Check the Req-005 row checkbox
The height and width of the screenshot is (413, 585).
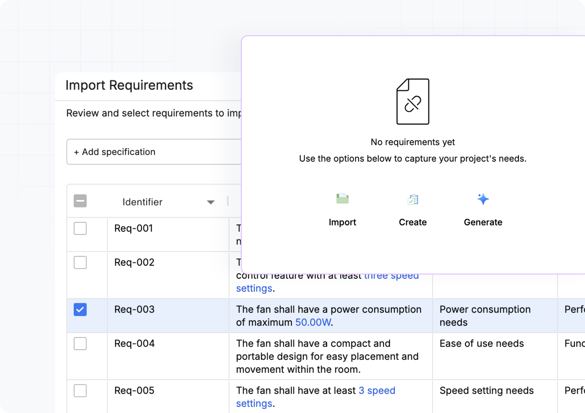[x=80, y=390]
